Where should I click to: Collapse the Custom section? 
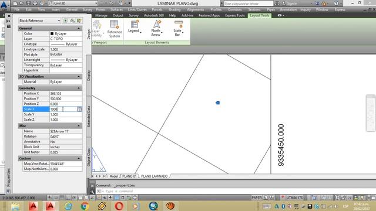[x=79, y=158]
